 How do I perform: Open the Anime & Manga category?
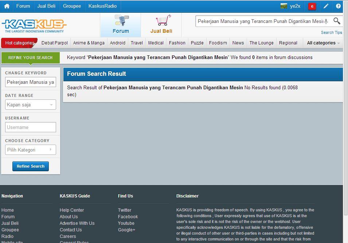click(89, 43)
